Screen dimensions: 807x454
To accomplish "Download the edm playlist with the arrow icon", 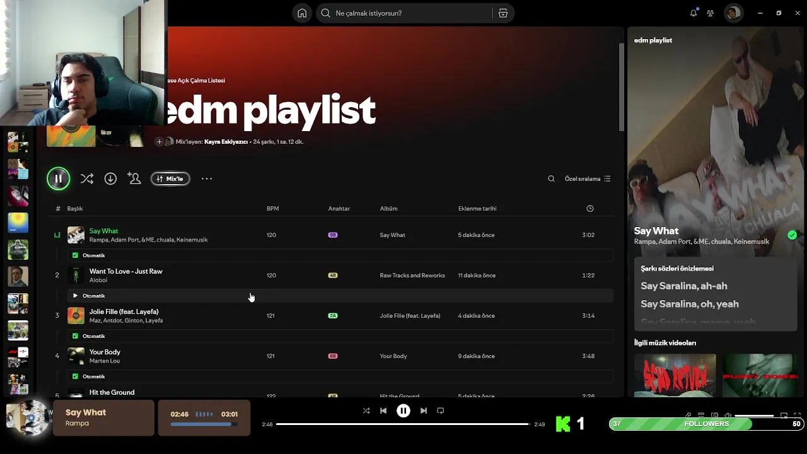I will 110,179.
